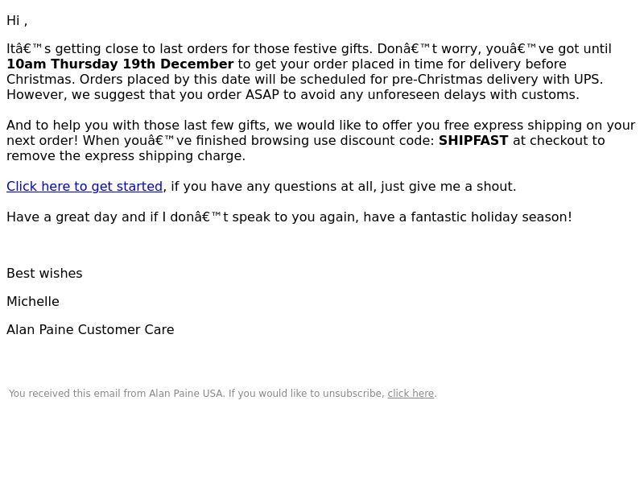Click the name 'Michelle' in the signature
The image size is (644, 483).
[x=33, y=301]
